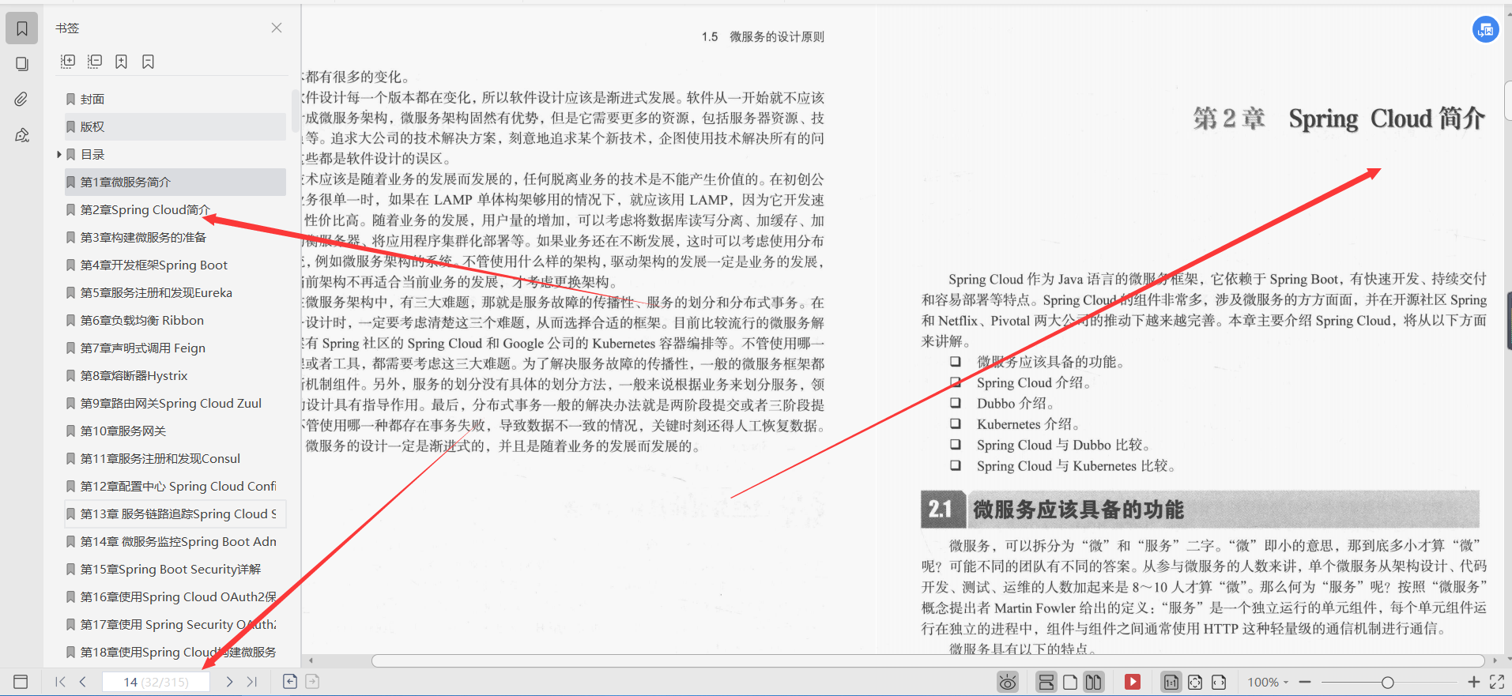Start slideshow with red play button
The height and width of the screenshot is (696, 1512).
point(1133,682)
